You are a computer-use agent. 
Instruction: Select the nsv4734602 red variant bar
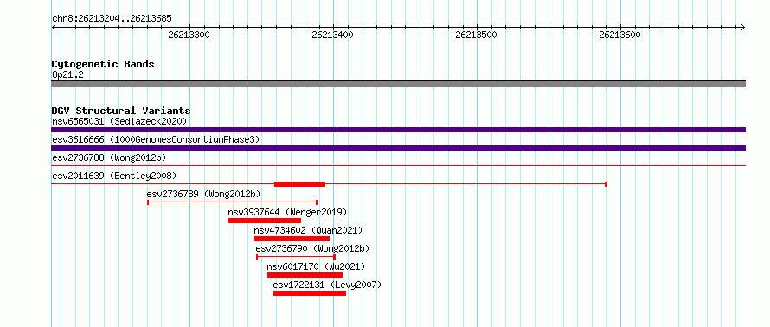click(292, 239)
